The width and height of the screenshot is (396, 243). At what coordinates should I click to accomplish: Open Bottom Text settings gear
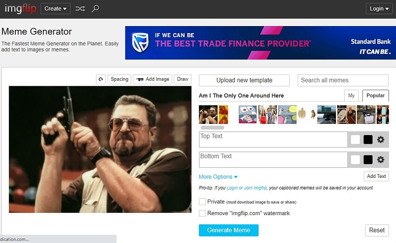(381, 160)
